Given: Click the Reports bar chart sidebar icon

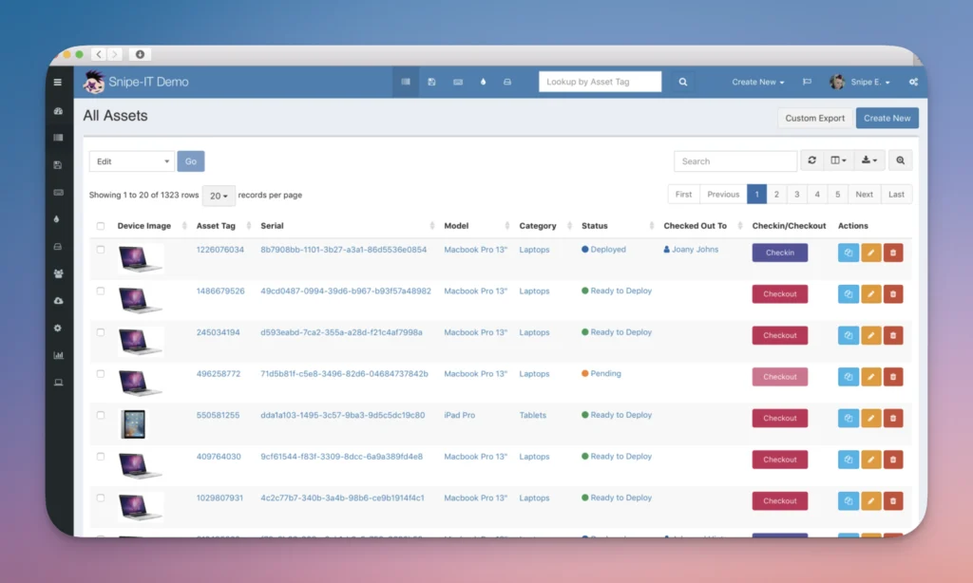Looking at the screenshot, I should pyautogui.click(x=58, y=356).
